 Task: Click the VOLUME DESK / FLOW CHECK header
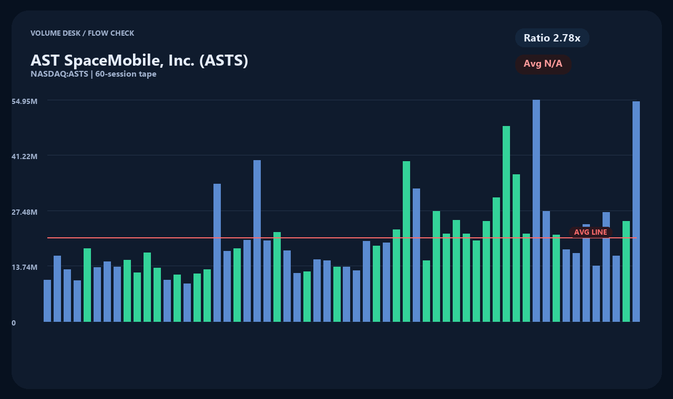click(82, 33)
